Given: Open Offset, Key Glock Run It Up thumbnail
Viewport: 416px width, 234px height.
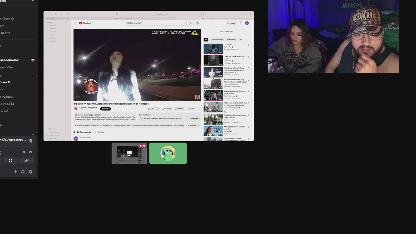Looking at the screenshot, I should pyautogui.click(x=213, y=60).
